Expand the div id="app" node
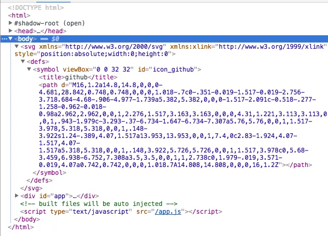 [x=17, y=196]
